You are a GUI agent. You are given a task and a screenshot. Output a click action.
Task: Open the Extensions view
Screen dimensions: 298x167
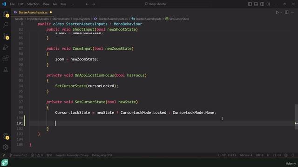pyautogui.click(x=6, y=58)
